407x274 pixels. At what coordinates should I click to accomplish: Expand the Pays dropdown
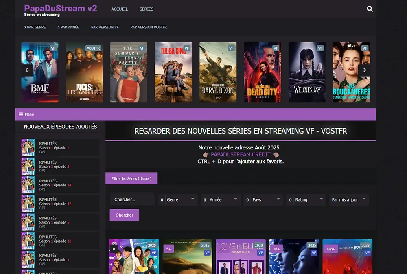pos(263,199)
